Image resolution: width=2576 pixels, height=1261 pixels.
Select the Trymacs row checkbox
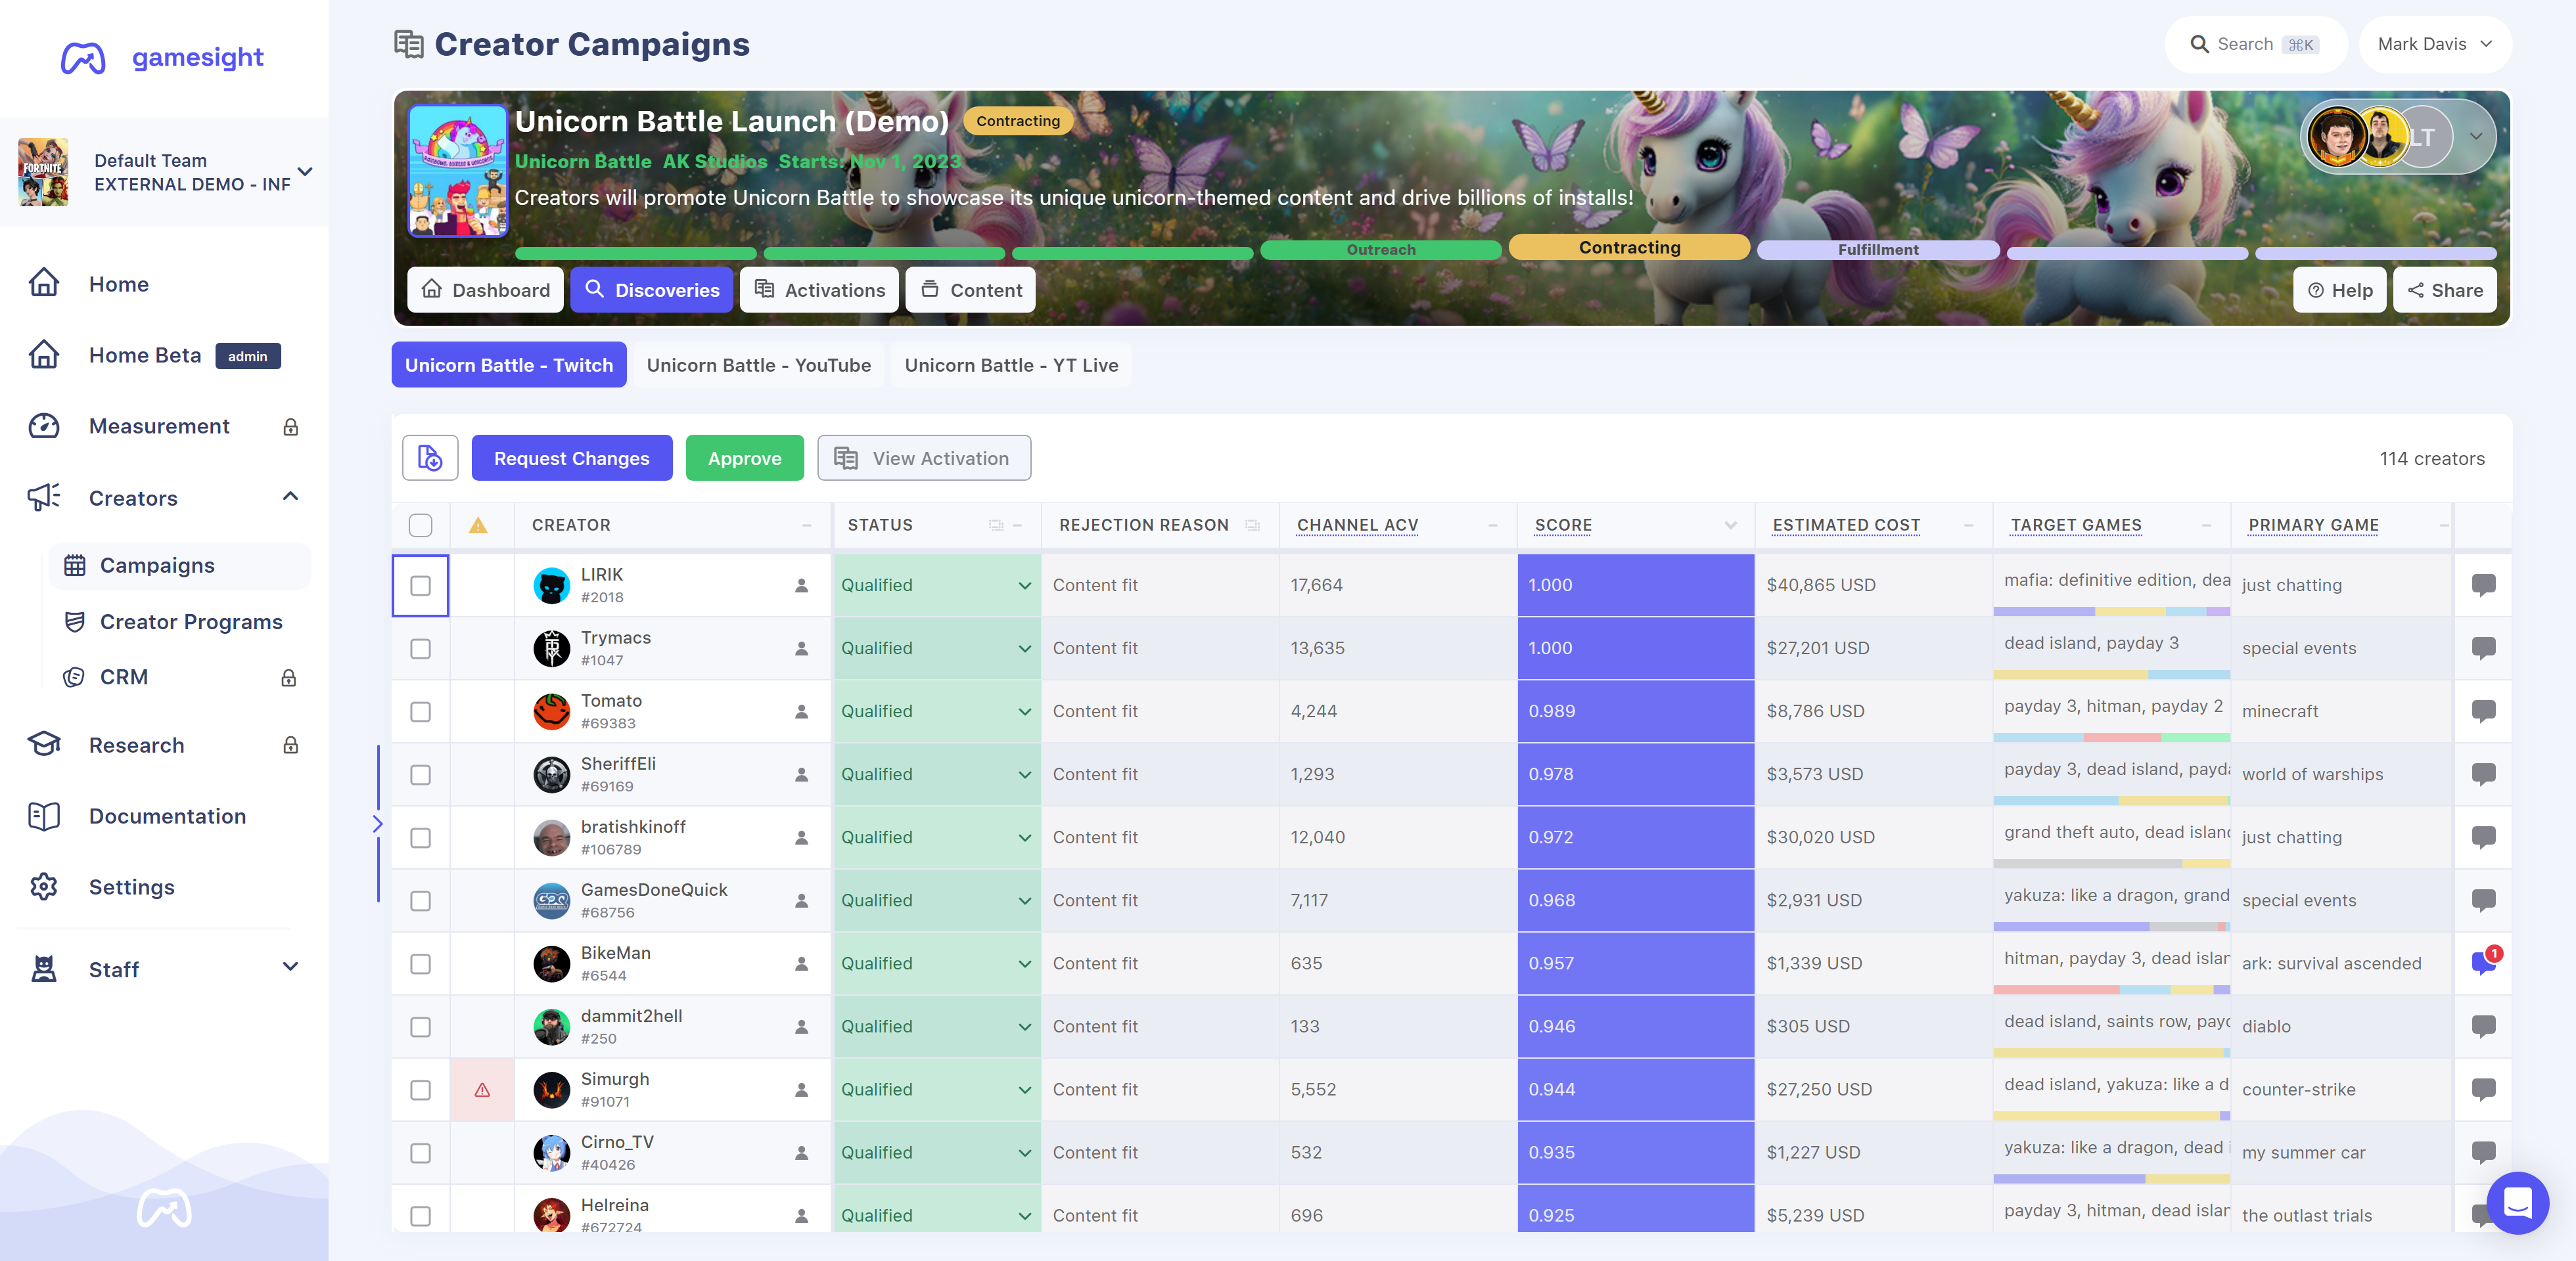tap(421, 648)
